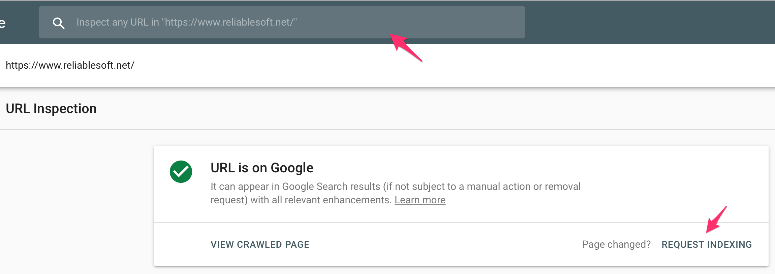The image size is (775, 274).
Task: Click the inspected URL https://www.reliablesoft.net/ text
Action: pyautogui.click(x=70, y=65)
